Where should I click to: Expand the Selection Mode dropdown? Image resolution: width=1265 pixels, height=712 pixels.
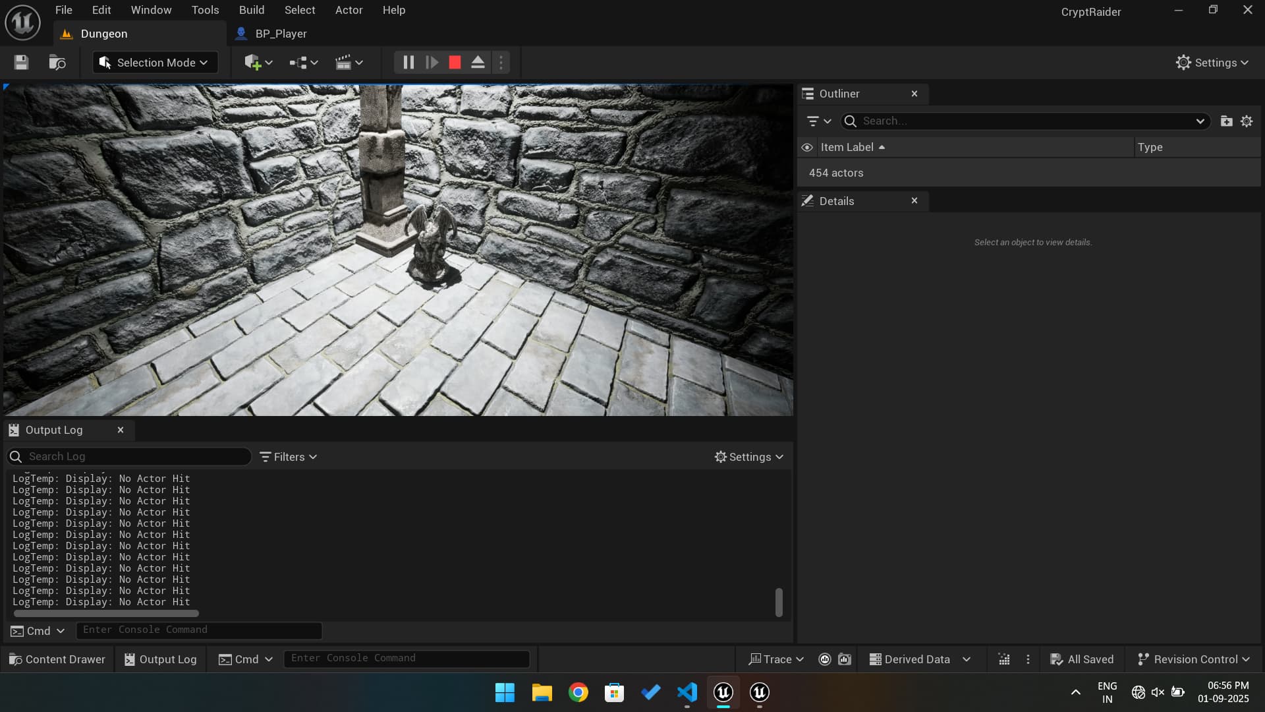[x=155, y=63]
